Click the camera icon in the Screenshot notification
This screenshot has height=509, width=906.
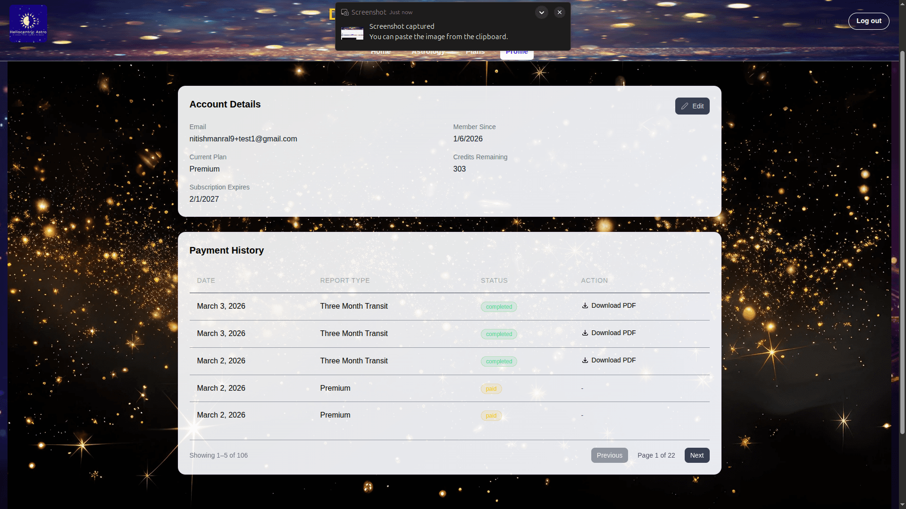tap(346, 12)
